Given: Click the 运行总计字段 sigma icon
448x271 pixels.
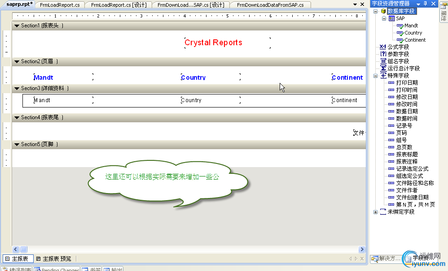Looking at the screenshot, I should pos(383,69).
